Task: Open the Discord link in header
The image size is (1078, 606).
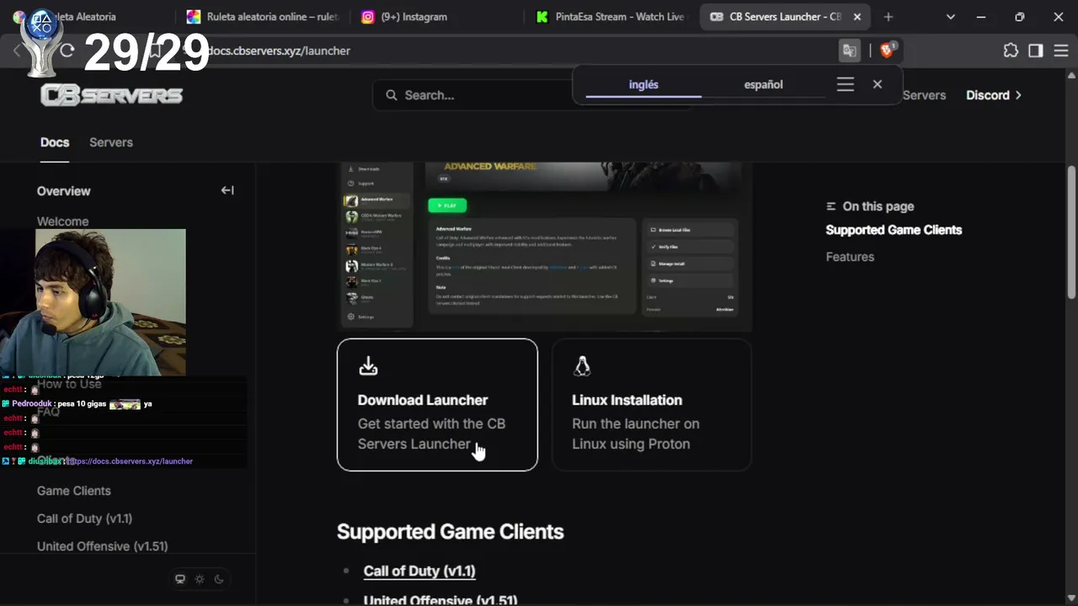Action: pos(994,95)
